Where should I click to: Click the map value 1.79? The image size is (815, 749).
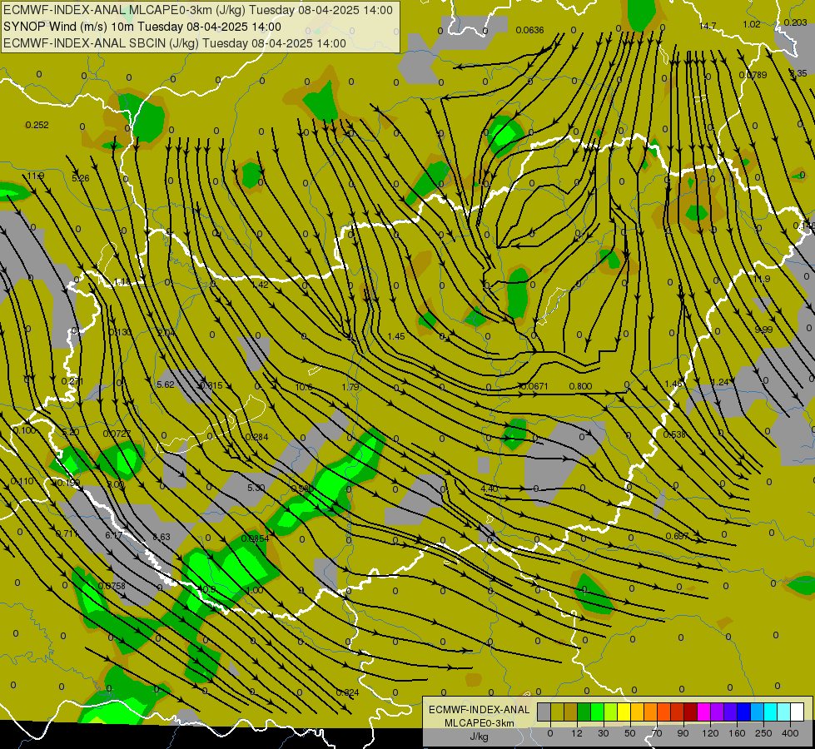[x=350, y=387]
